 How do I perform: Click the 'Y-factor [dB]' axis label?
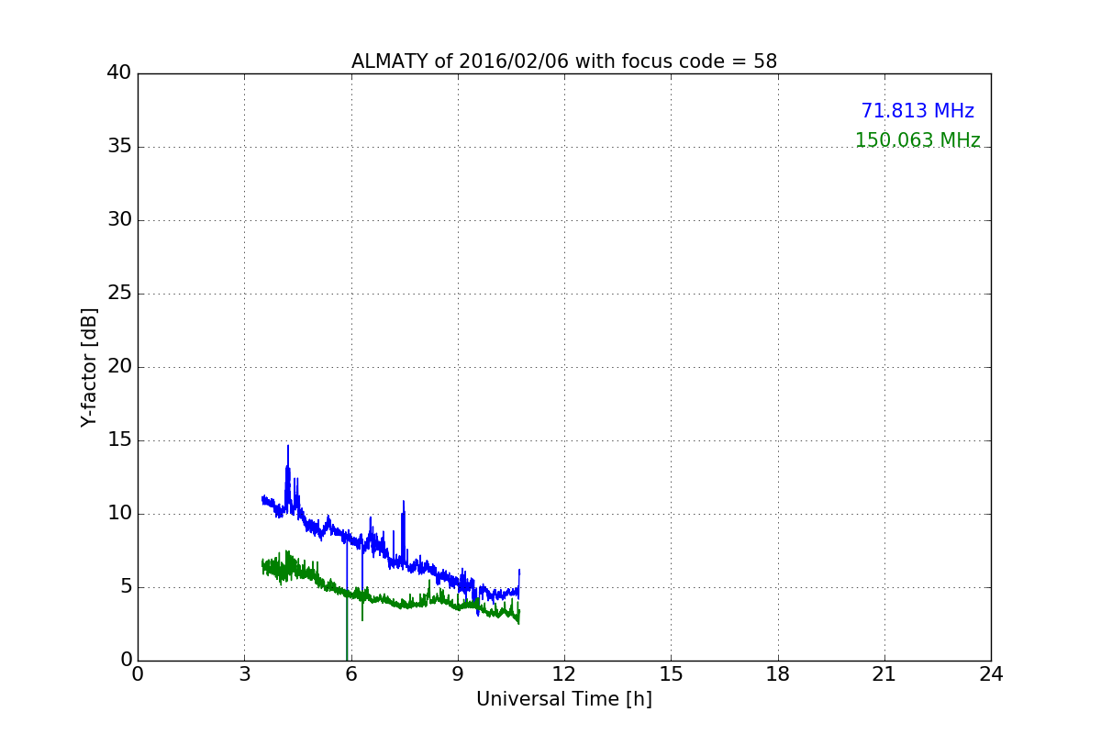click(x=89, y=367)
